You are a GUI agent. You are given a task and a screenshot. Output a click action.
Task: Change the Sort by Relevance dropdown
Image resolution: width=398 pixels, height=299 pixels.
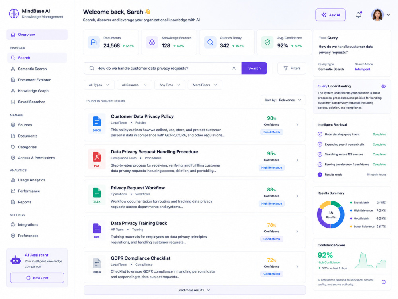point(283,100)
